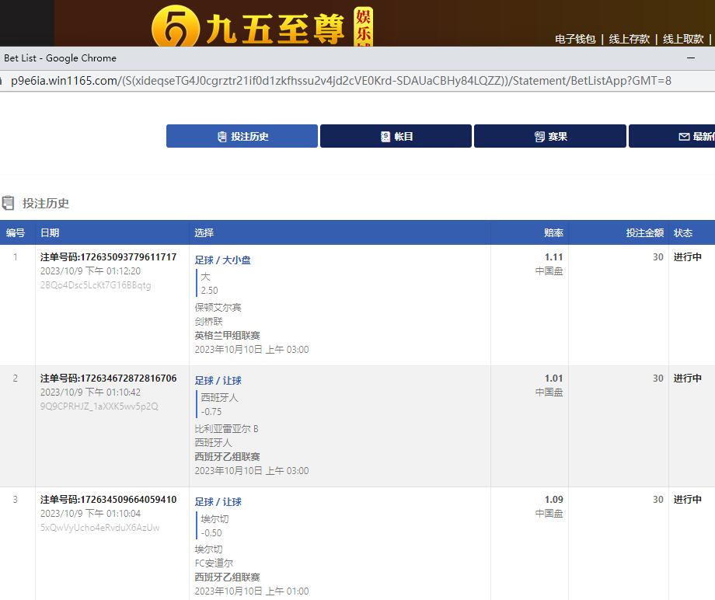Click the 投注历史 heading clipboard icon

pyautogui.click(x=9, y=204)
